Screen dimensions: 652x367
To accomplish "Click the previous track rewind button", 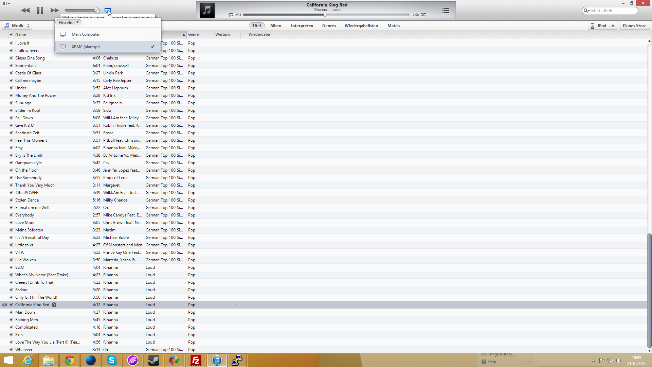I will pyautogui.click(x=25, y=10).
